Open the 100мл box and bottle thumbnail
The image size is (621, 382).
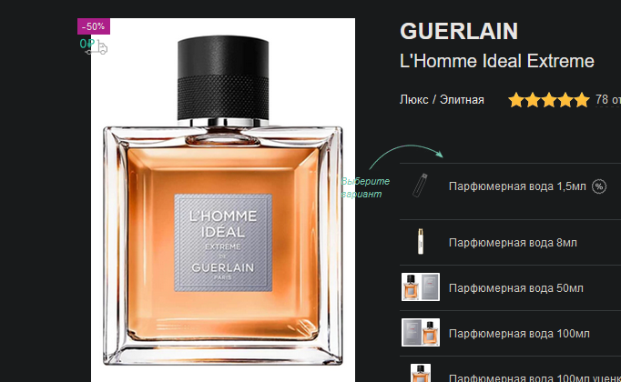point(420,333)
